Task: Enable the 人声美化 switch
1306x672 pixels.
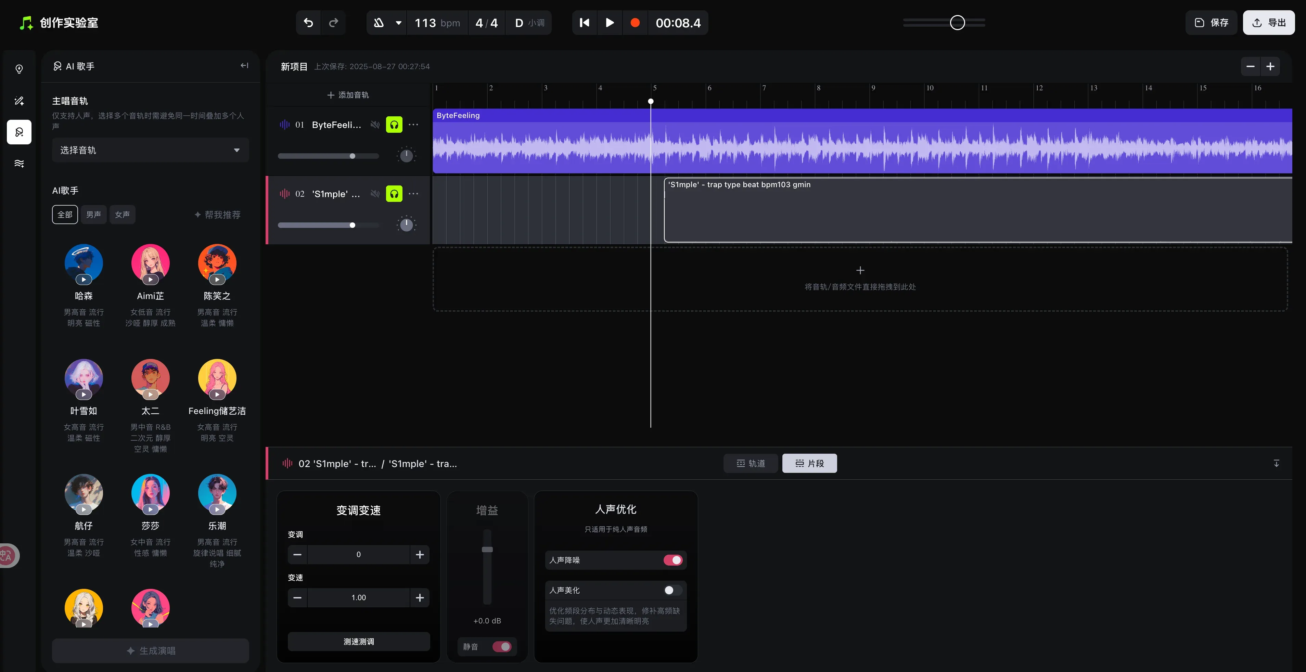Action: pos(673,590)
